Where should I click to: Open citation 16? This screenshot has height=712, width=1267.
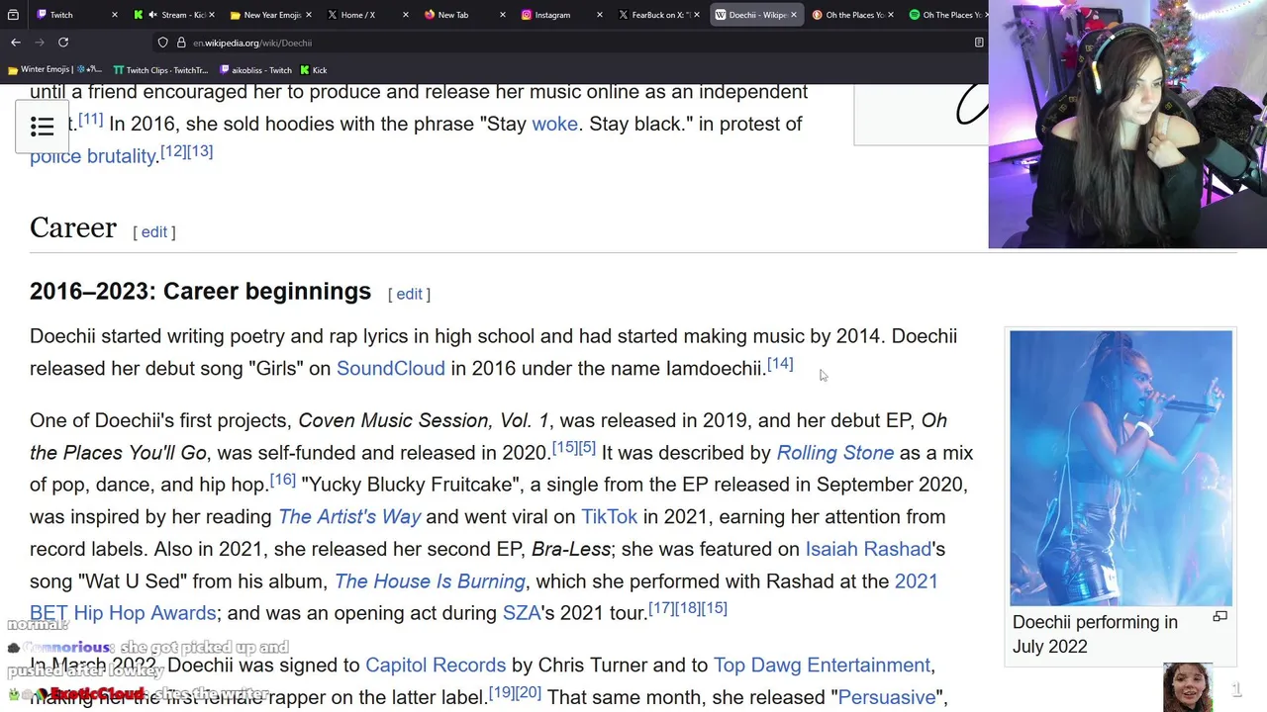[283, 480]
